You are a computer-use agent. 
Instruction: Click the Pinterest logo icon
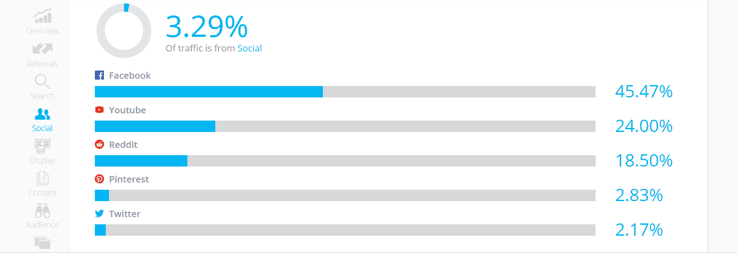pyautogui.click(x=99, y=179)
